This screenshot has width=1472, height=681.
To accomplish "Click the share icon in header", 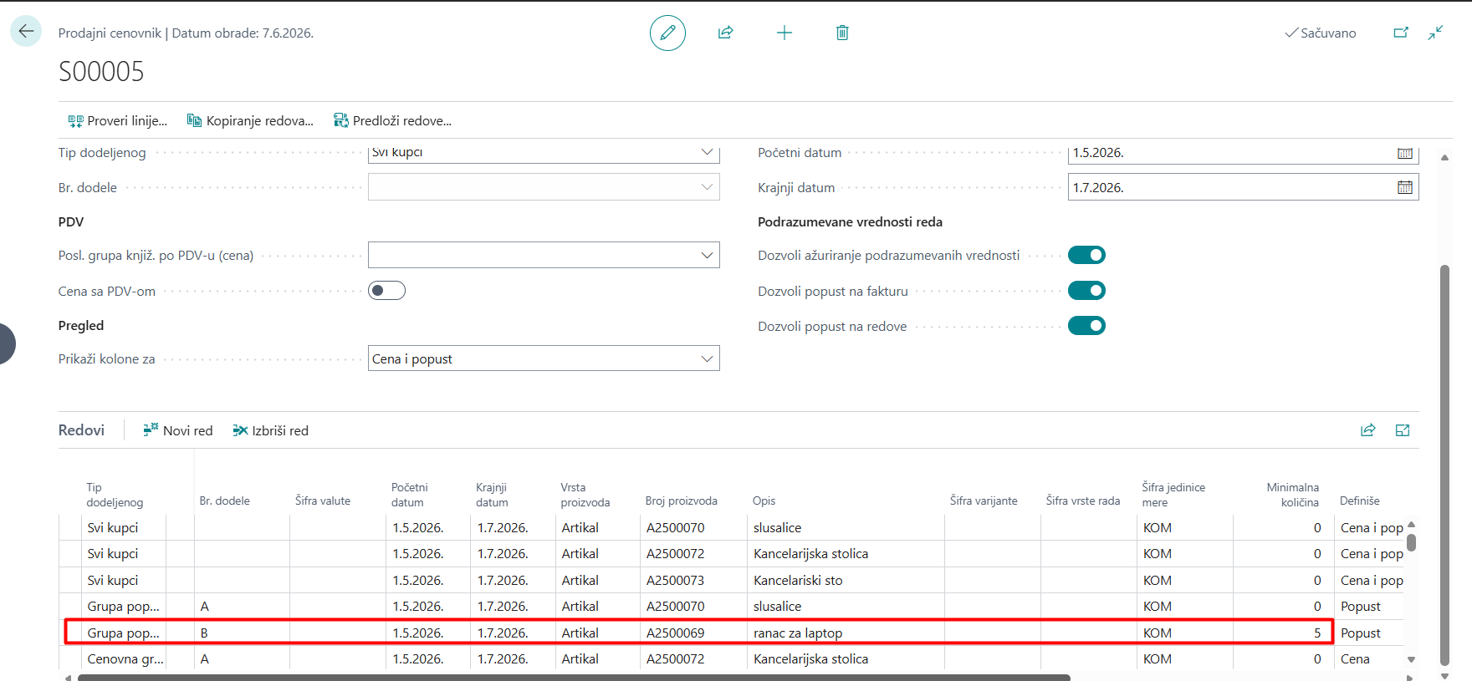I will (725, 33).
